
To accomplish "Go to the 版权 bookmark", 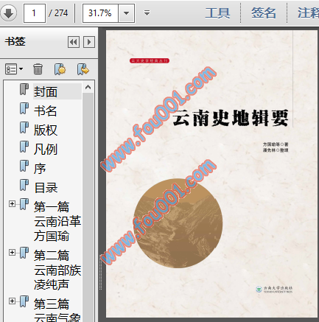I will tap(46, 130).
